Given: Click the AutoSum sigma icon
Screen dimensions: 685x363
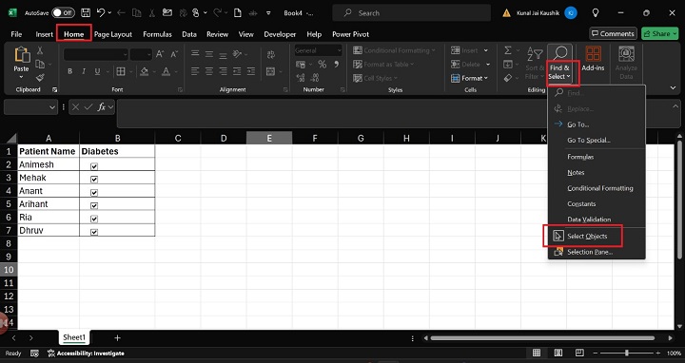Looking at the screenshot, I should pyautogui.click(x=508, y=50).
